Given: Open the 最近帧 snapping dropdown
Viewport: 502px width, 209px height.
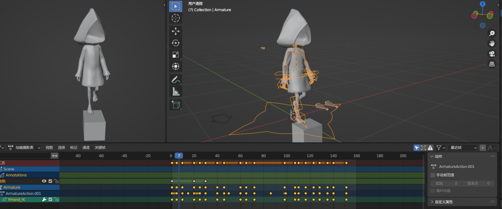Looking at the screenshot, I should tap(462, 148).
